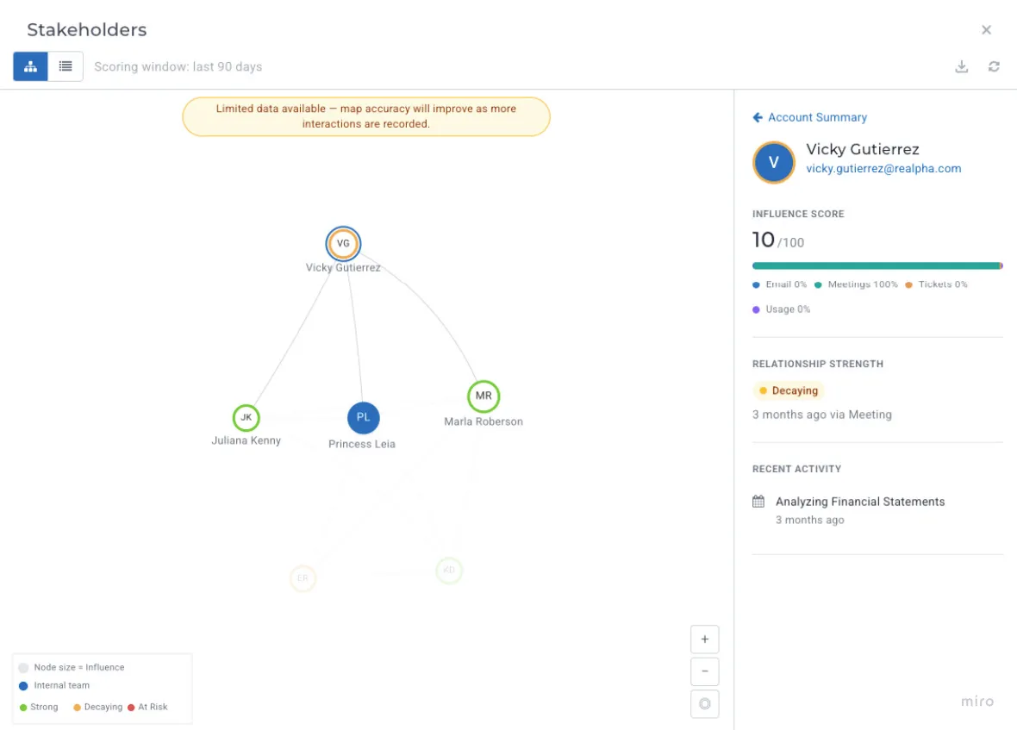
Task: Select the PL node for Princess Leia
Action: pyautogui.click(x=363, y=417)
